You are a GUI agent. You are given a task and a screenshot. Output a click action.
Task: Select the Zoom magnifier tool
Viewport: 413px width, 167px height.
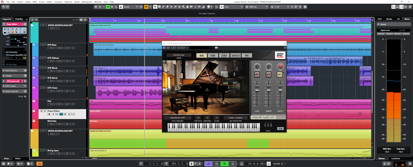point(183,7)
